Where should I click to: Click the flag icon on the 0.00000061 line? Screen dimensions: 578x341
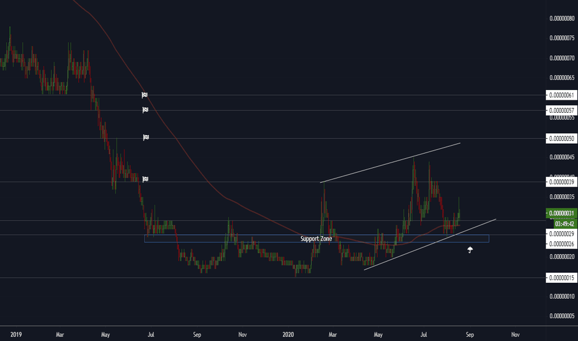pos(145,95)
